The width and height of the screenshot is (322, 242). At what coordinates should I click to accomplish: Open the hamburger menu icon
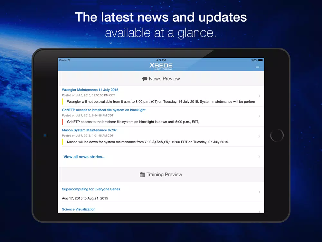pos(258,66)
